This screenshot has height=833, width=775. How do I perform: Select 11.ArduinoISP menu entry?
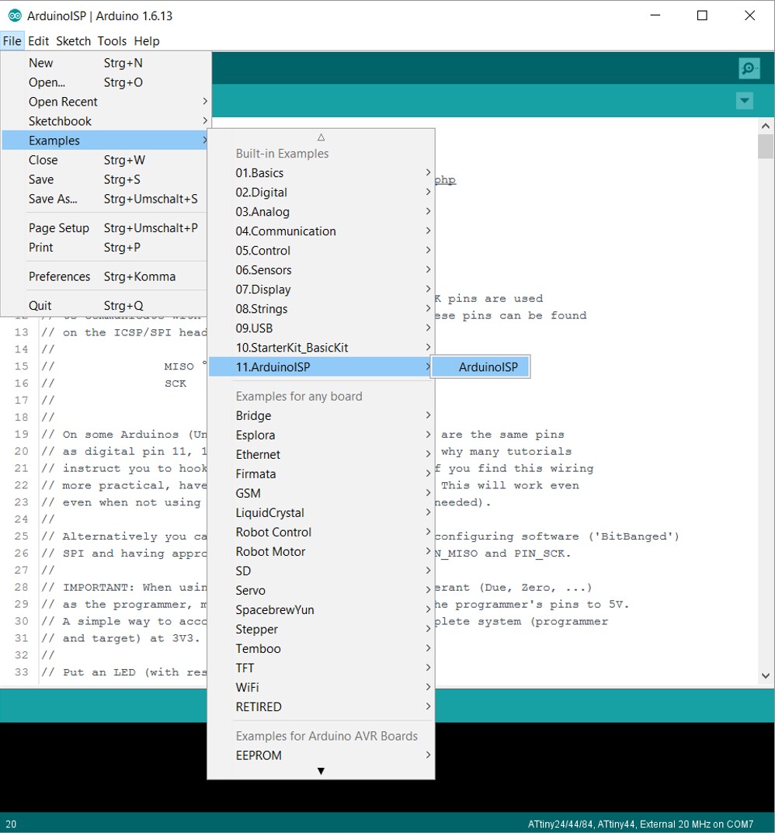(x=321, y=367)
